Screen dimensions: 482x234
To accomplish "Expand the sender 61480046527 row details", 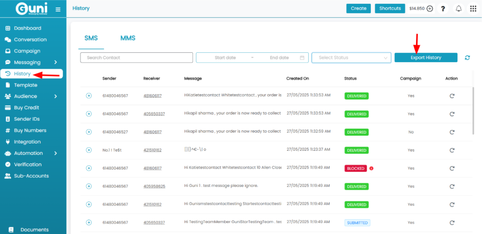I will [x=88, y=132].
